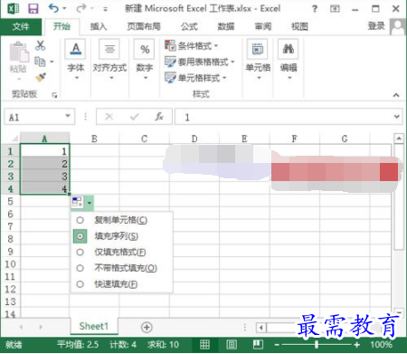The height and width of the screenshot is (354, 407).
Task: Switch to the 公式 Formulas tab
Action: click(x=189, y=27)
